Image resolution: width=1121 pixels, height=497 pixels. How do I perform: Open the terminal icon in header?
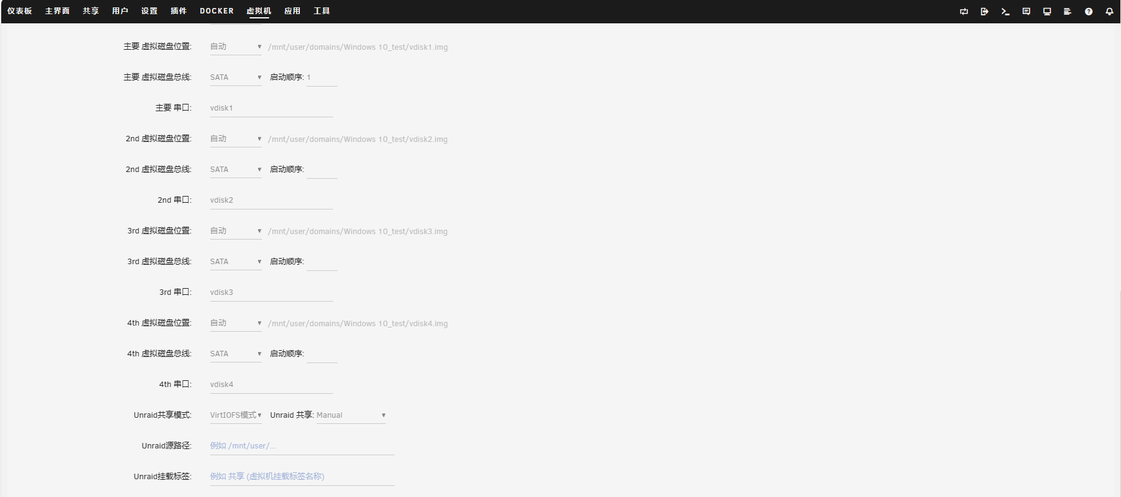tap(1005, 11)
